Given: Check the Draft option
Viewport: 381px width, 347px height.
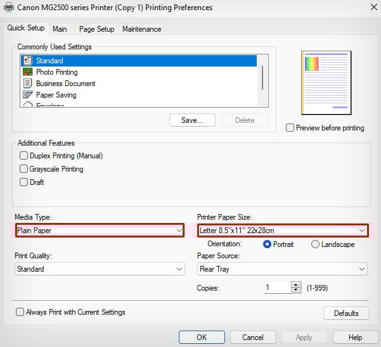Looking at the screenshot, I should tap(23, 182).
